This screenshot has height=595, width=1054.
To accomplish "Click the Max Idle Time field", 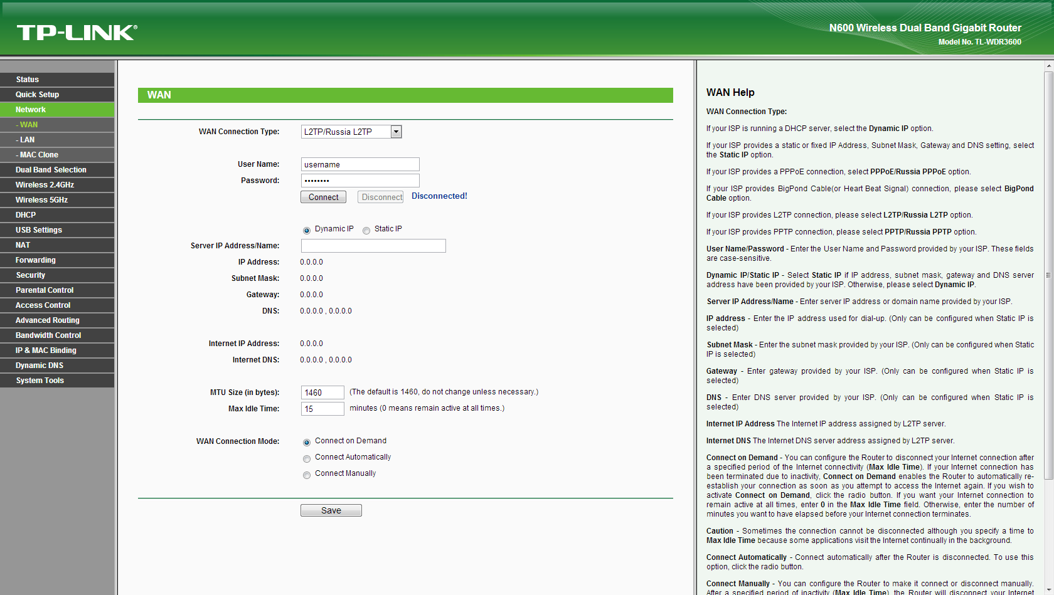I will (x=322, y=409).
